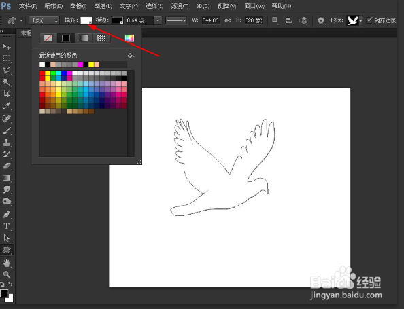
Task: Expand the stroke width dropdown arrow
Action: [158, 20]
